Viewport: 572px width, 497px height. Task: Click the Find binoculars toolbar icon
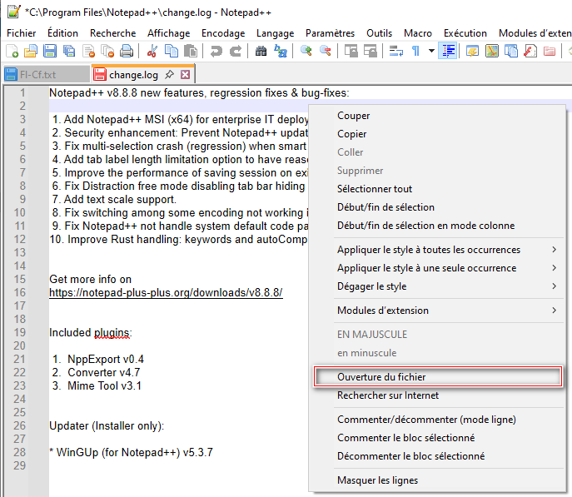tap(261, 52)
